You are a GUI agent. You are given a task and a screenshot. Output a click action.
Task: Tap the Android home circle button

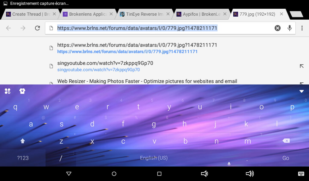114,174
